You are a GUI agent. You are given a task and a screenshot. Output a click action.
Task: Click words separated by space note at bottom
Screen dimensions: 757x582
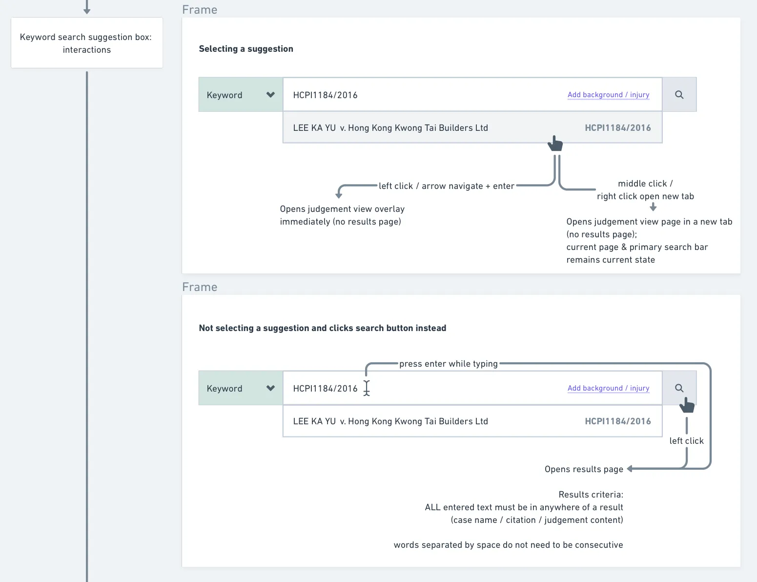[508, 545]
